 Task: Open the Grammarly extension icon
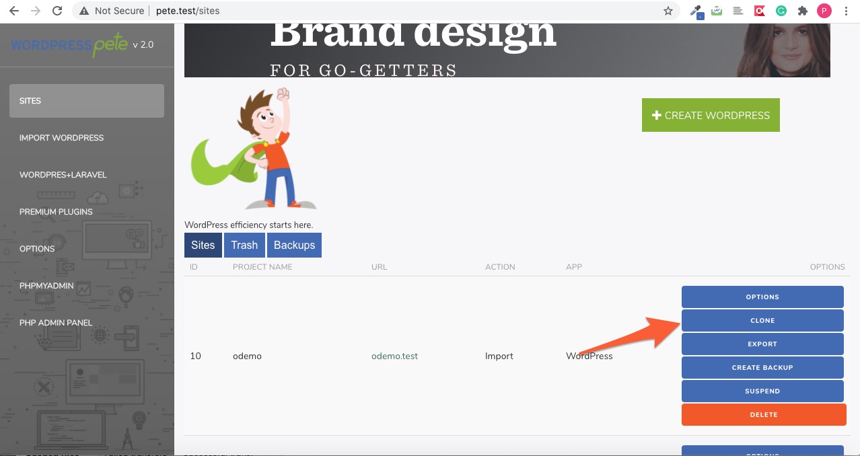pos(781,11)
